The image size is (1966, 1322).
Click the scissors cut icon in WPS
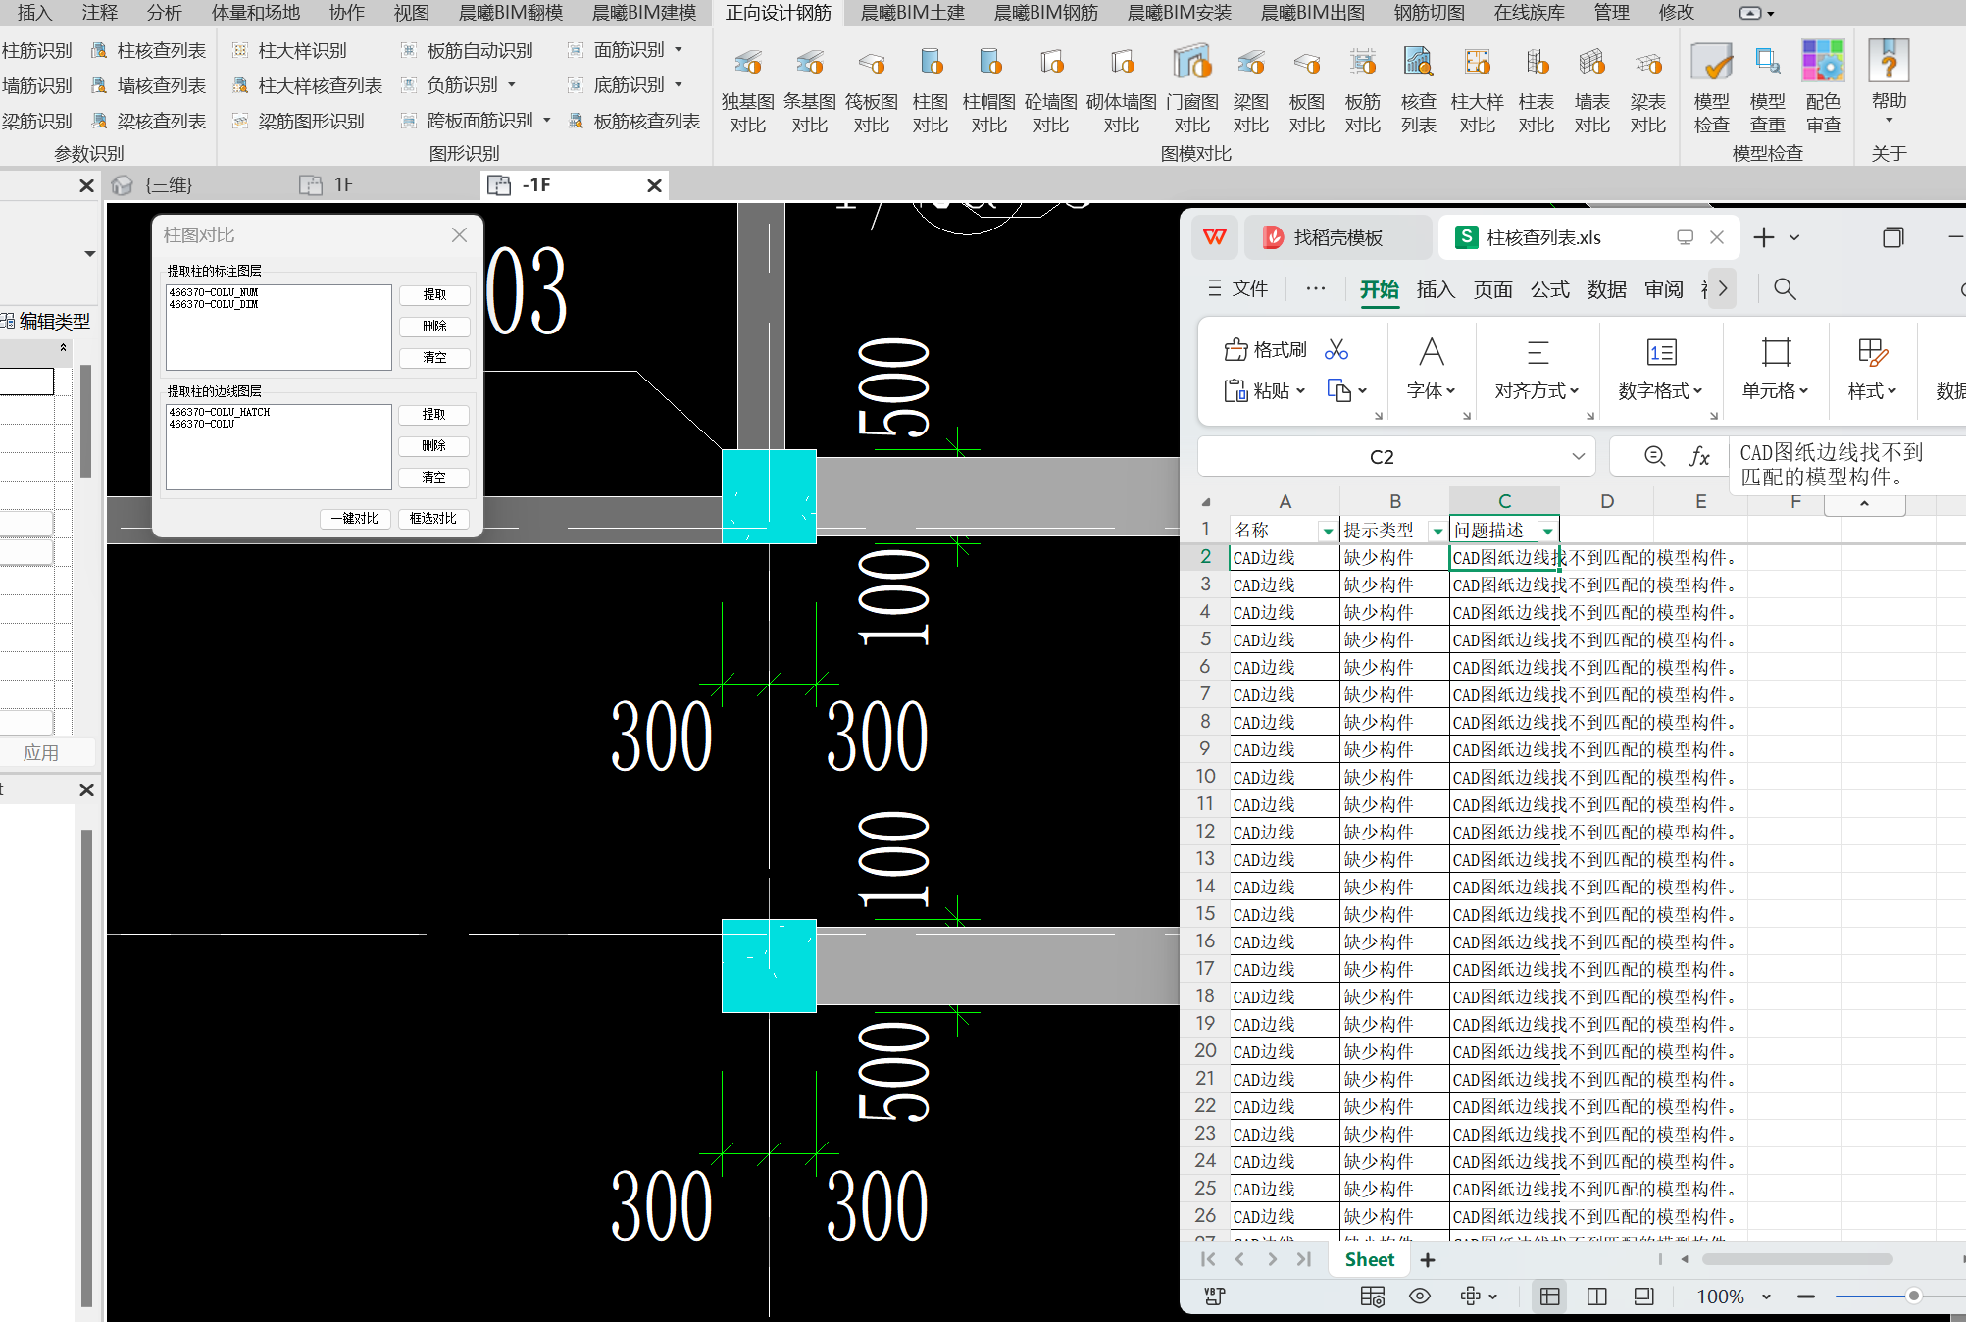(1336, 350)
